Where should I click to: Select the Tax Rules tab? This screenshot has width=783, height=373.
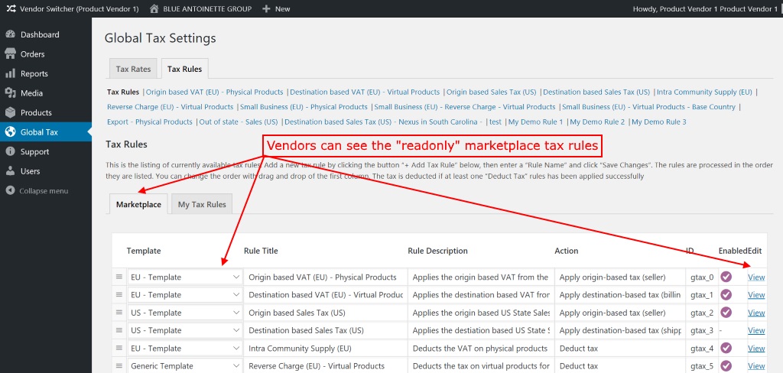point(185,69)
